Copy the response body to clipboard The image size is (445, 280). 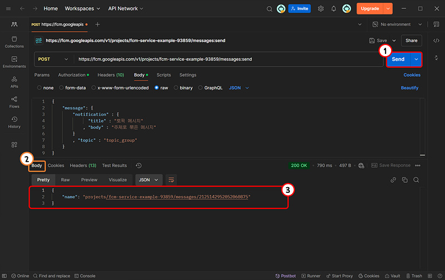pyautogui.click(x=405, y=180)
